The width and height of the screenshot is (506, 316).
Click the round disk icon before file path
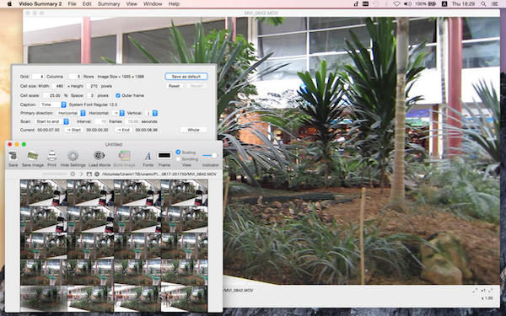pos(97,174)
